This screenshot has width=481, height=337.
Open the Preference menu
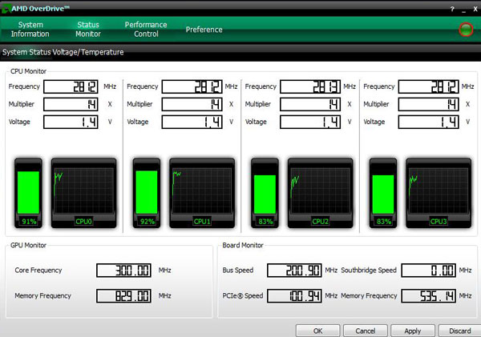point(204,30)
